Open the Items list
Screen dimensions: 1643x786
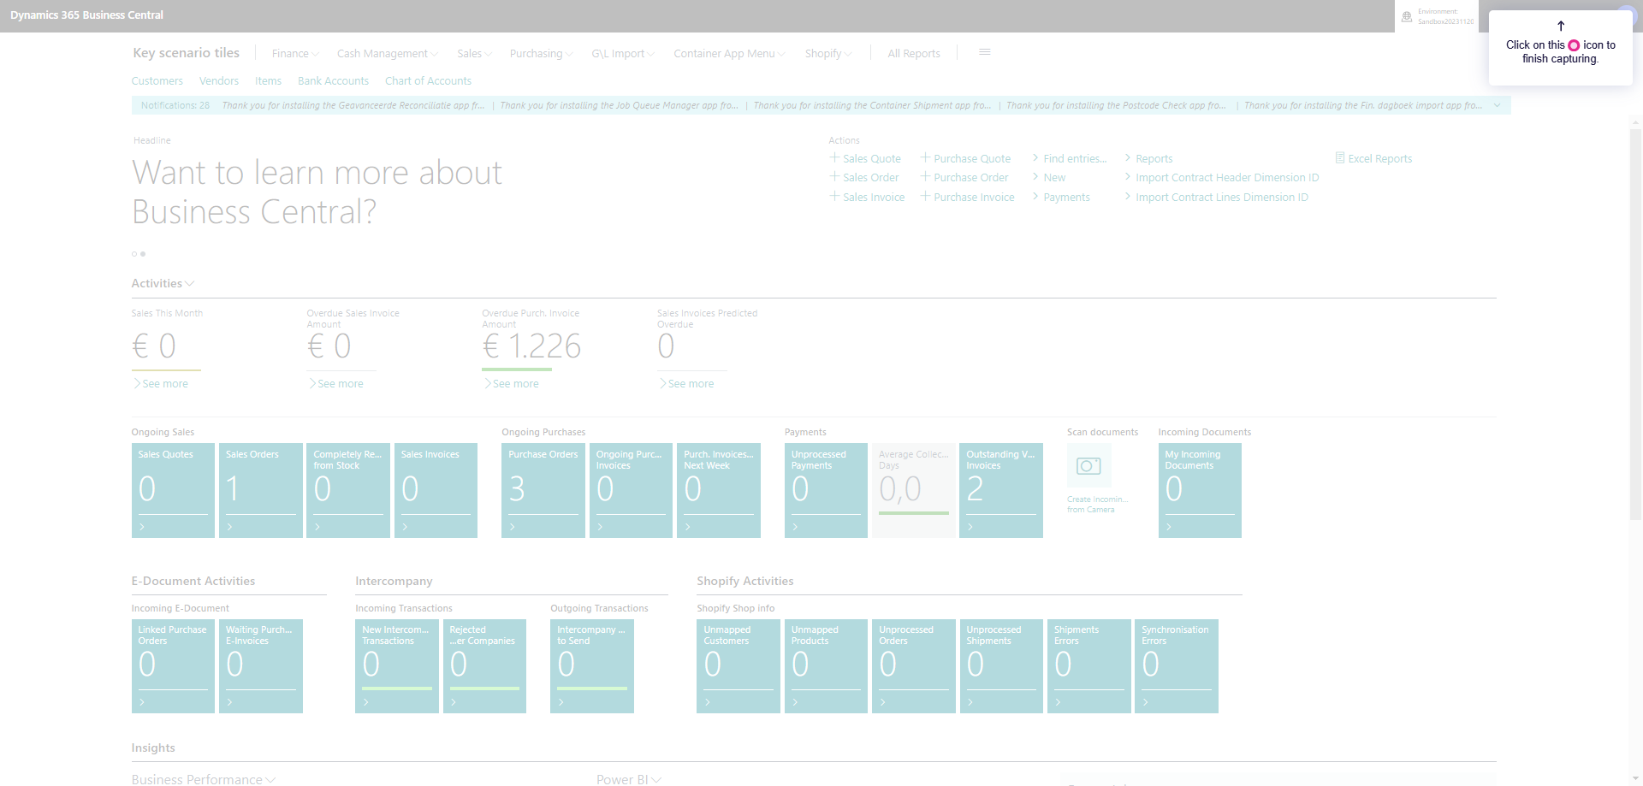coord(268,80)
